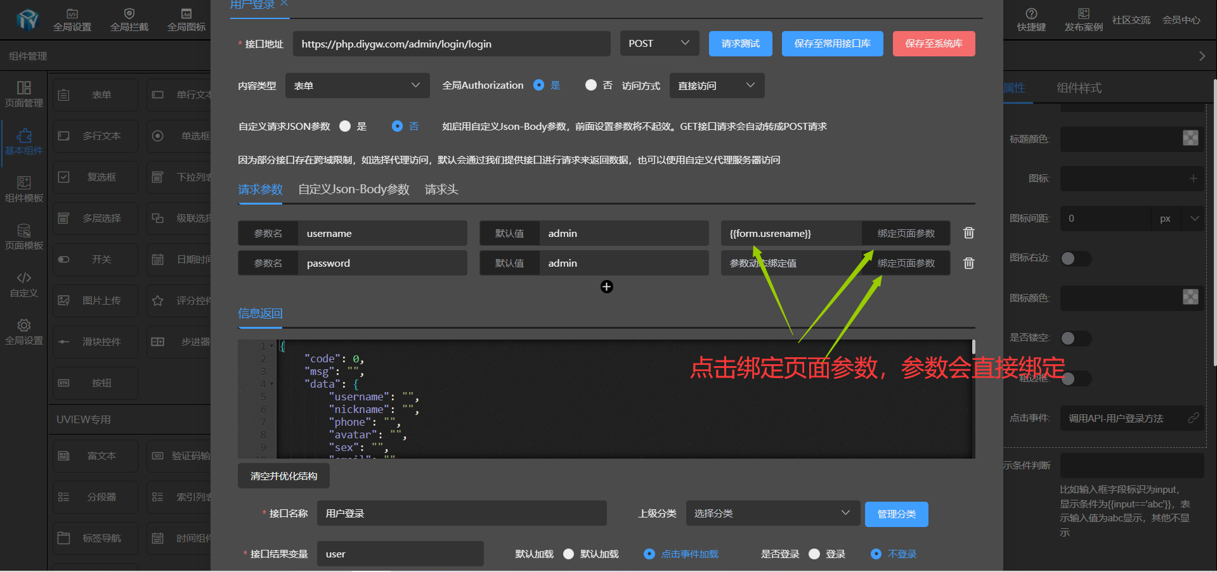Enable 自定义请求JSON参数 with 是
Viewport: 1217px width, 572px height.
pos(345,126)
